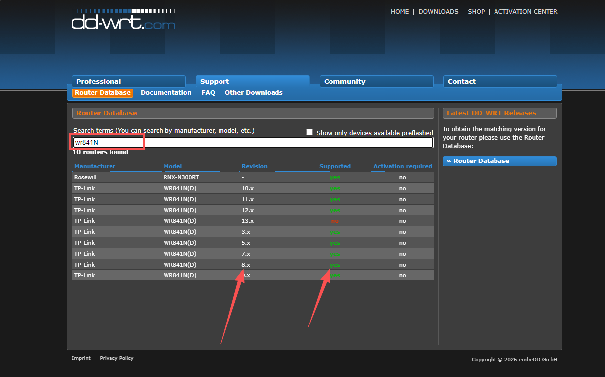Click the Rosewill manufacturer cell

(x=85, y=177)
